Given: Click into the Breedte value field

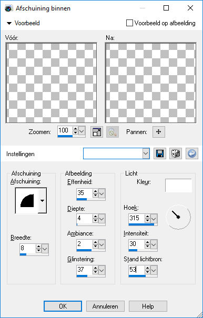Looking at the screenshot, I should pyautogui.click(x=27, y=248).
